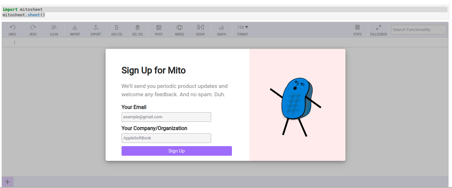452x188 pixels.
Task: Click the Clear icon in toolbar
Action: (54, 27)
